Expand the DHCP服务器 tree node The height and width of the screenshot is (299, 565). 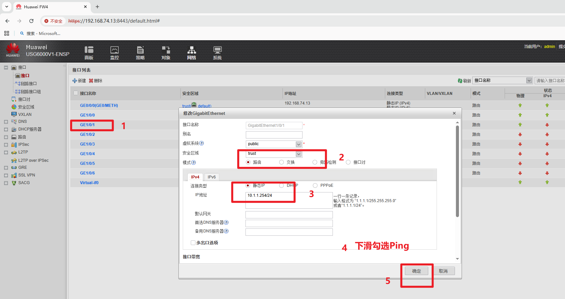point(6,130)
